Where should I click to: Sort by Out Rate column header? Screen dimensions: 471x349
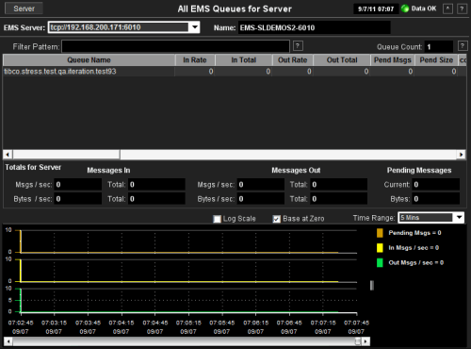(292, 59)
